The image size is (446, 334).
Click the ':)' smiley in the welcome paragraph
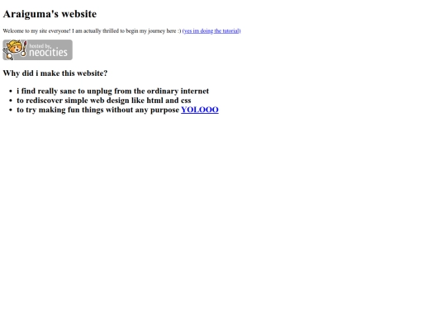click(179, 31)
